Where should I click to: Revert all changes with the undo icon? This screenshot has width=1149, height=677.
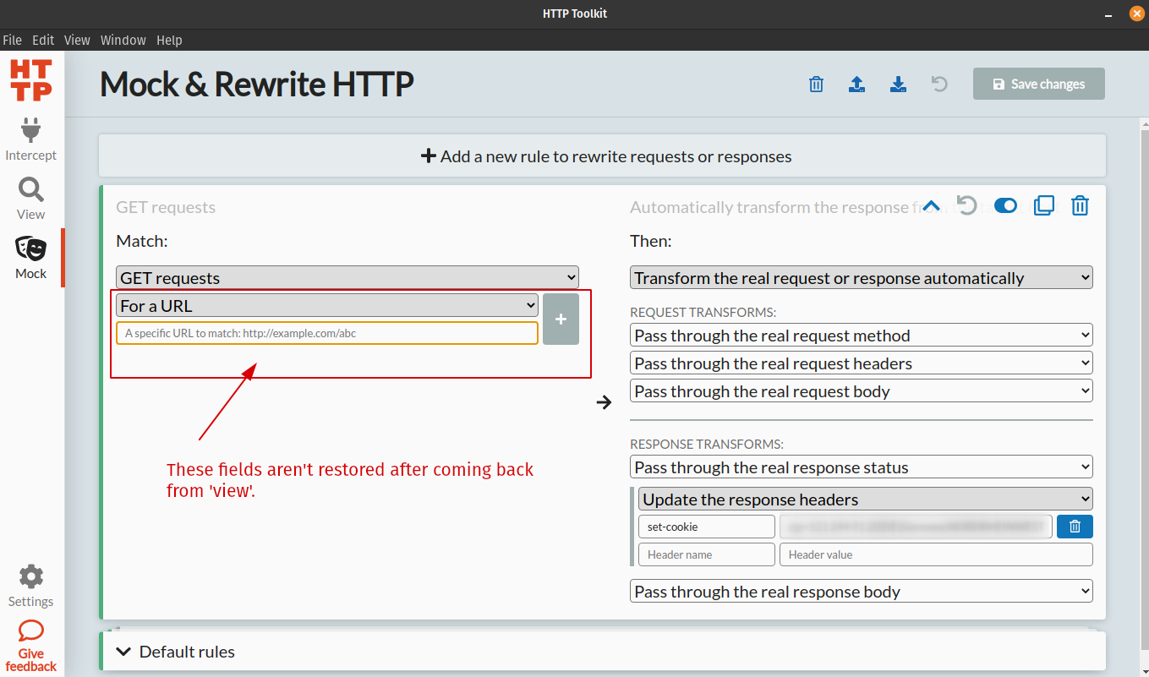tap(938, 84)
